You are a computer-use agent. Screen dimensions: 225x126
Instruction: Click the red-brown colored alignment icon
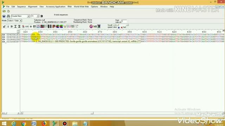pyautogui.click(x=54, y=27)
